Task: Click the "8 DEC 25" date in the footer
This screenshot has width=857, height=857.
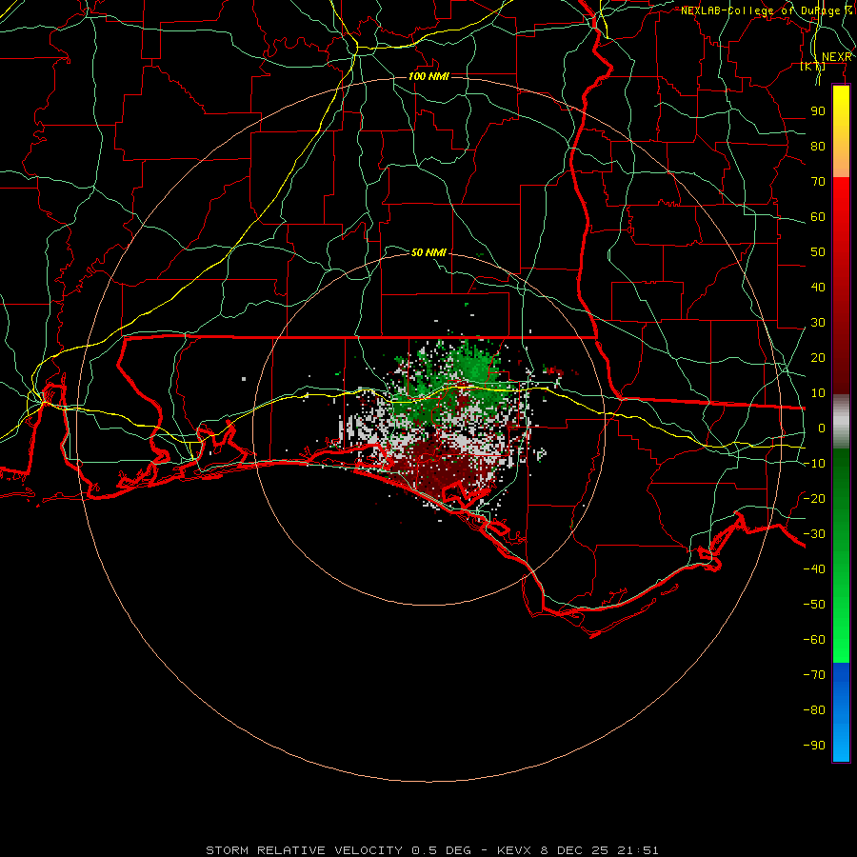Action: click(574, 850)
